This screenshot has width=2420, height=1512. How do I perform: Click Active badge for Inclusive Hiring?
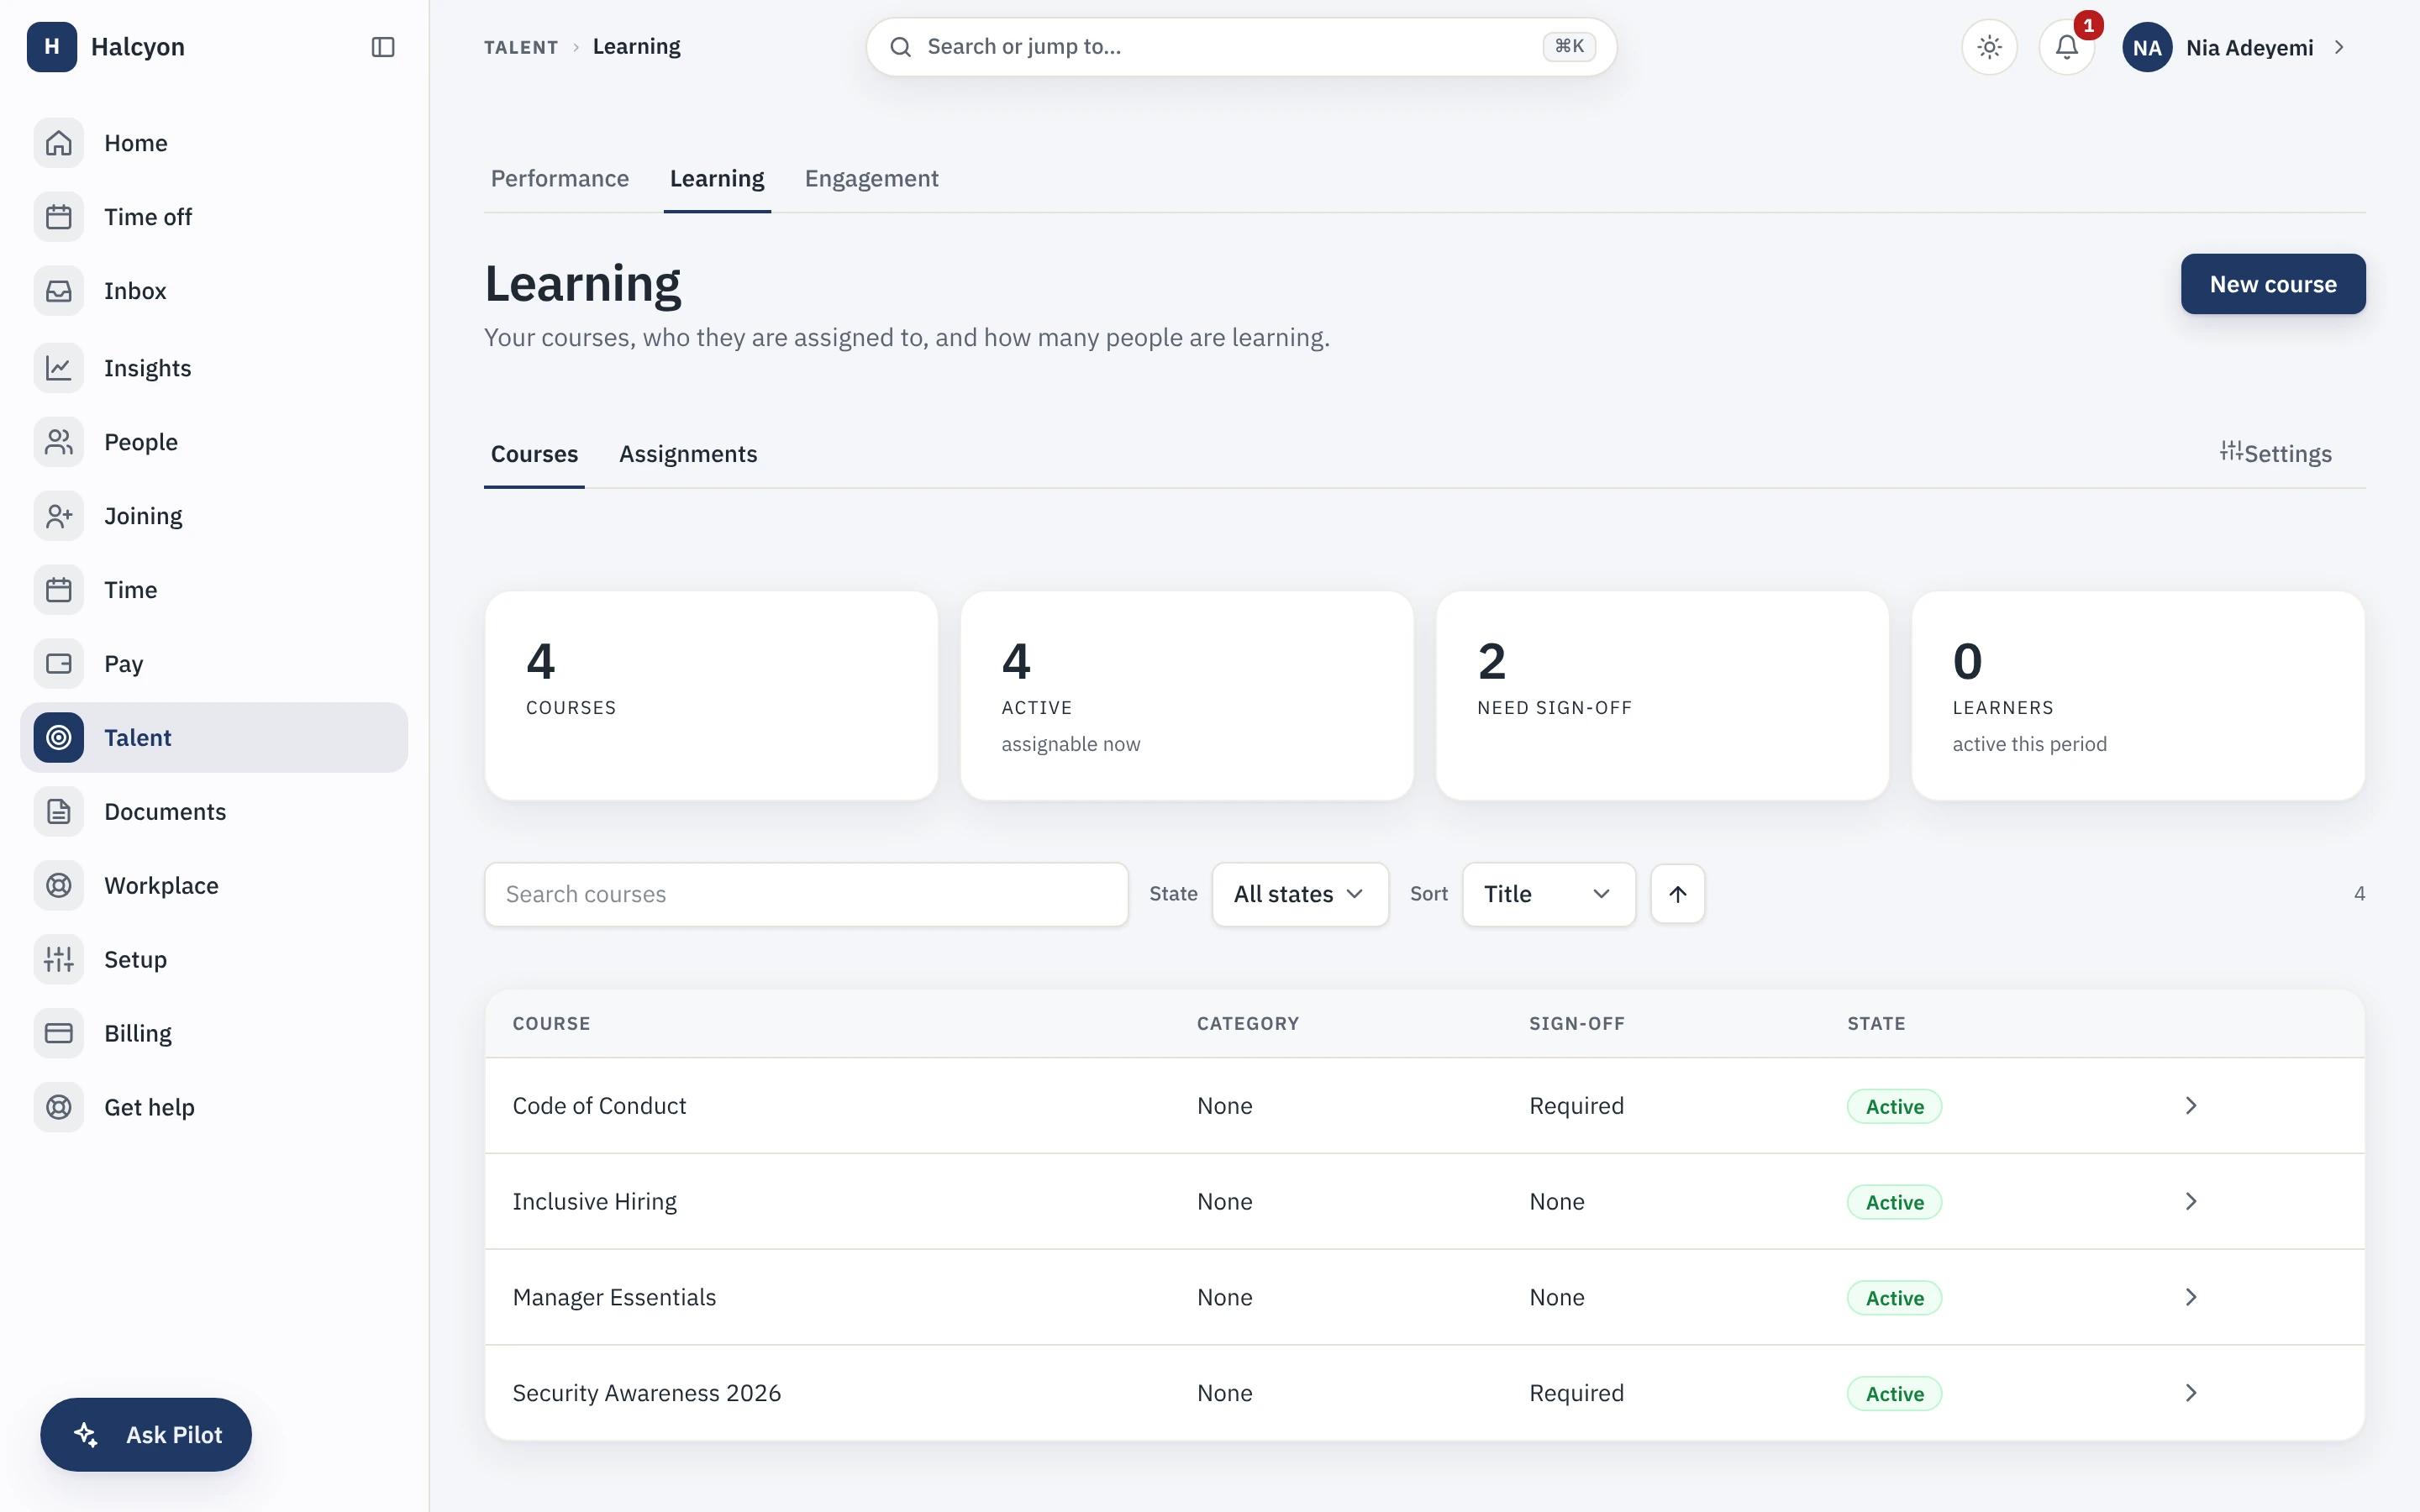point(1894,1202)
